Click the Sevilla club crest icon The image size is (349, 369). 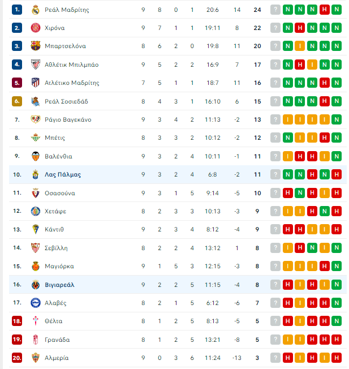point(36,248)
